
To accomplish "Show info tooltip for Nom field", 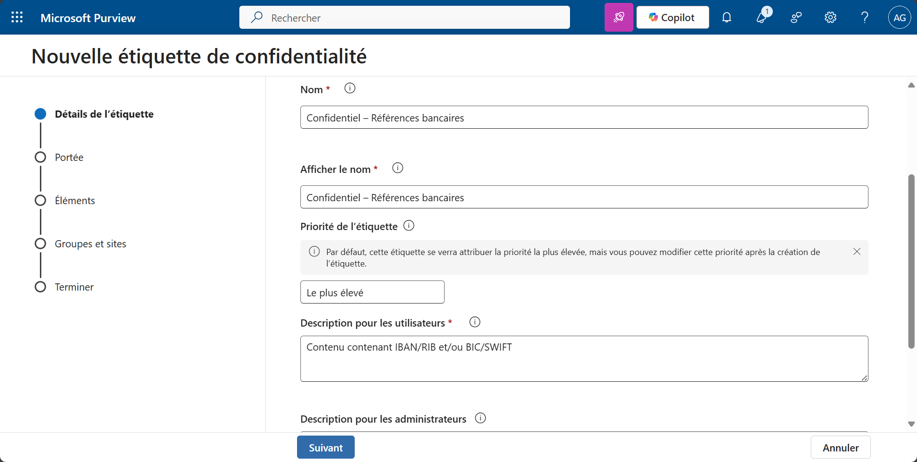I will click(x=350, y=88).
